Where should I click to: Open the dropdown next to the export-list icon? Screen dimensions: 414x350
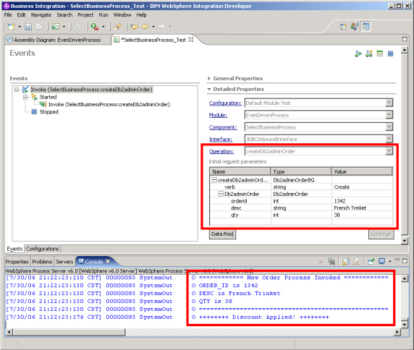(64, 27)
